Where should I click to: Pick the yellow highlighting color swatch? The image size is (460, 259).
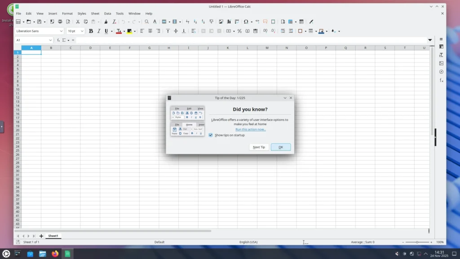coord(129,31)
